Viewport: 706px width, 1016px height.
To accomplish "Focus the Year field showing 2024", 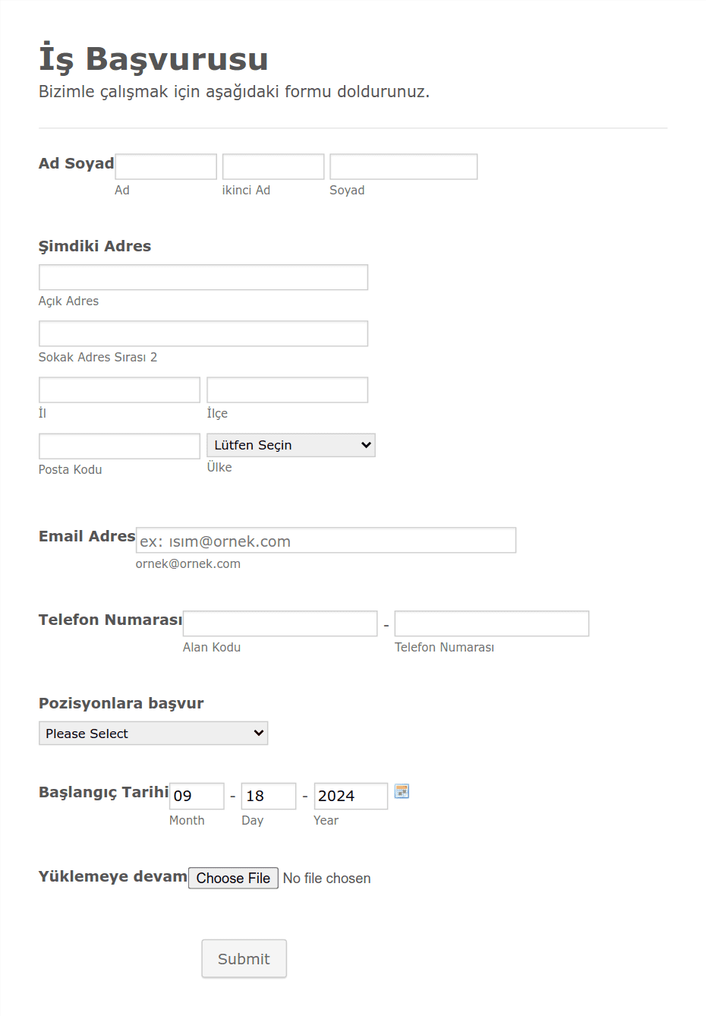I will (351, 796).
